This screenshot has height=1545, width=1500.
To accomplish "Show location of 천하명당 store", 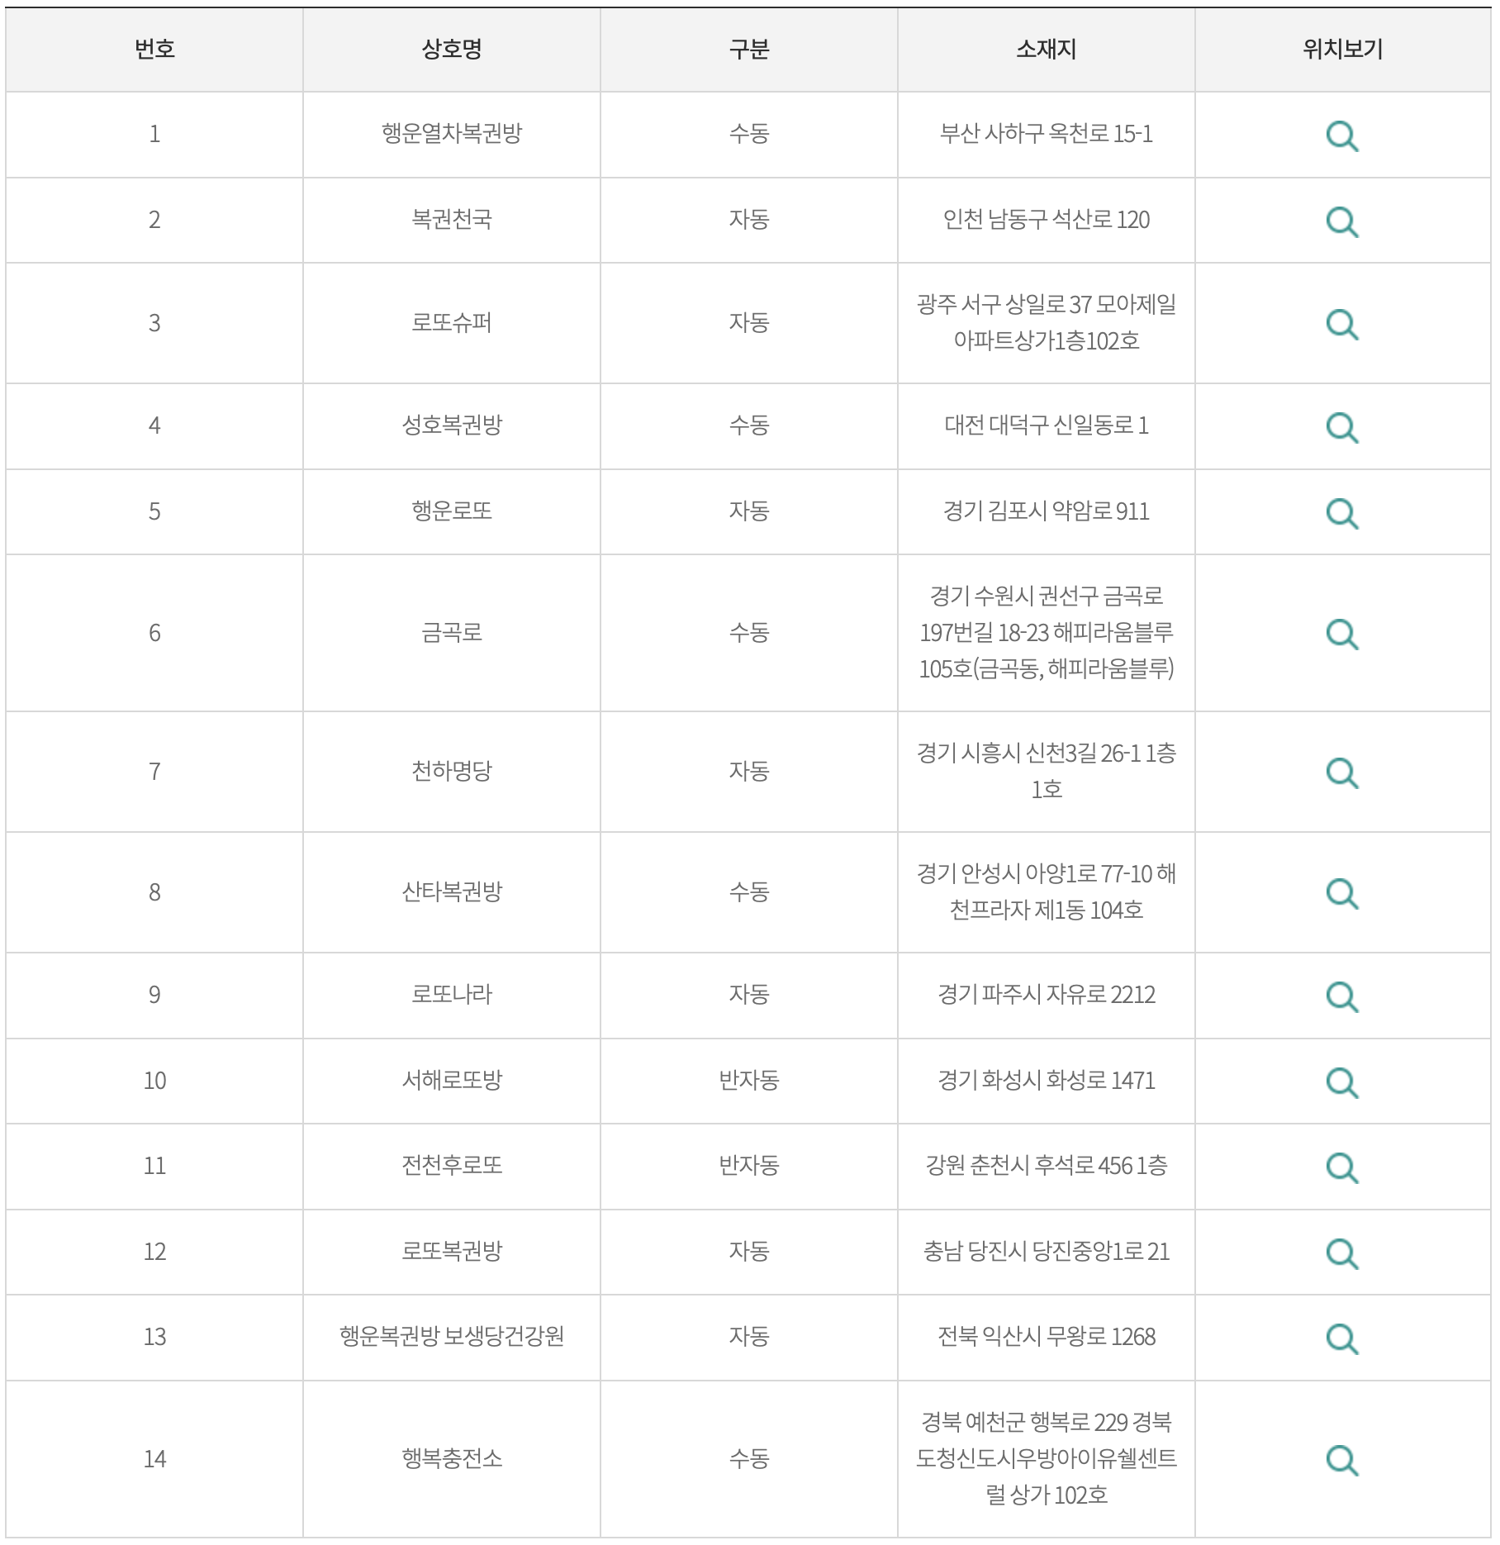I will (1342, 773).
